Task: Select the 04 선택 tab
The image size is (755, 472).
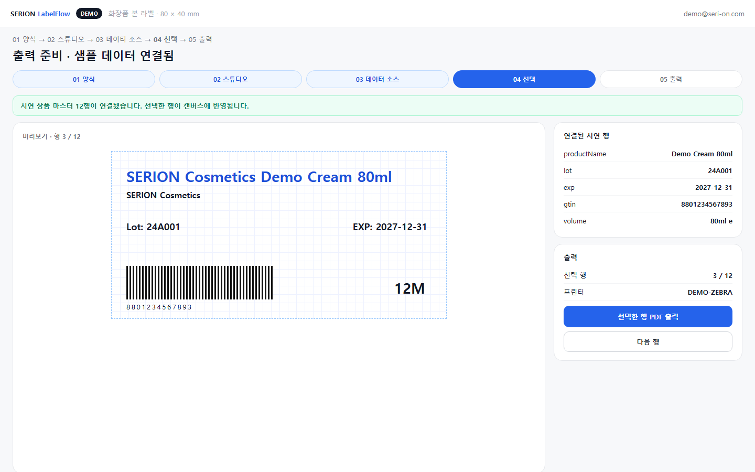Action: tap(524, 79)
